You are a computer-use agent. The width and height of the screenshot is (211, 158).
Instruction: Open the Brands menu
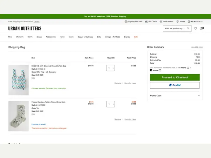point(127,37)
